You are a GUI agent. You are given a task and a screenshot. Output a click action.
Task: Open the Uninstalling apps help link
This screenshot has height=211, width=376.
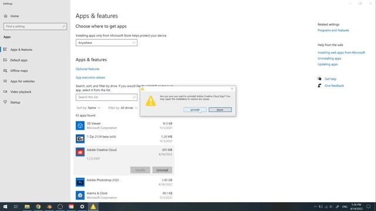click(329, 59)
